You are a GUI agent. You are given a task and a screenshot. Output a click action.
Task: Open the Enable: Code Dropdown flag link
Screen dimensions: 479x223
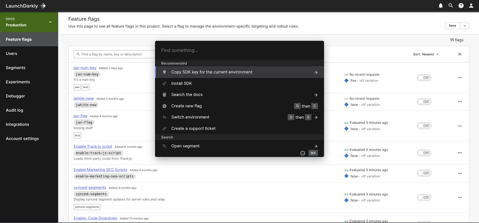(96, 218)
